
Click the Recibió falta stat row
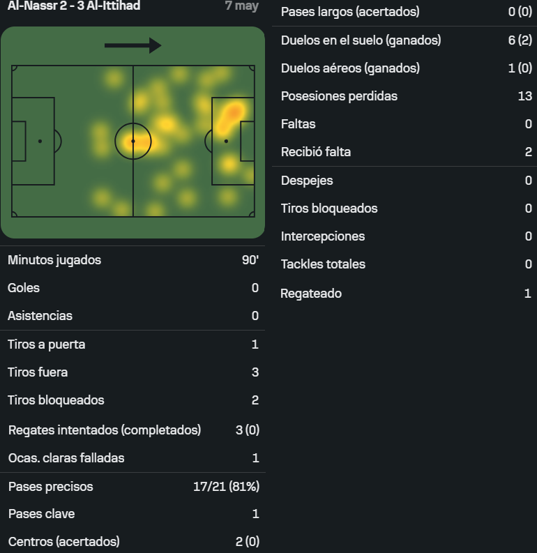click(x=404, y=152)
